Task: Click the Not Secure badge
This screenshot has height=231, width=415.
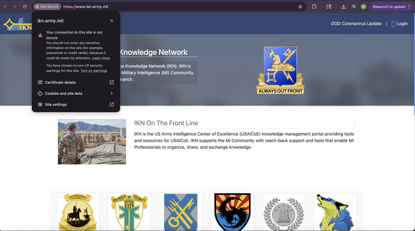Action: pyautogui.click(x=47, y=7)
